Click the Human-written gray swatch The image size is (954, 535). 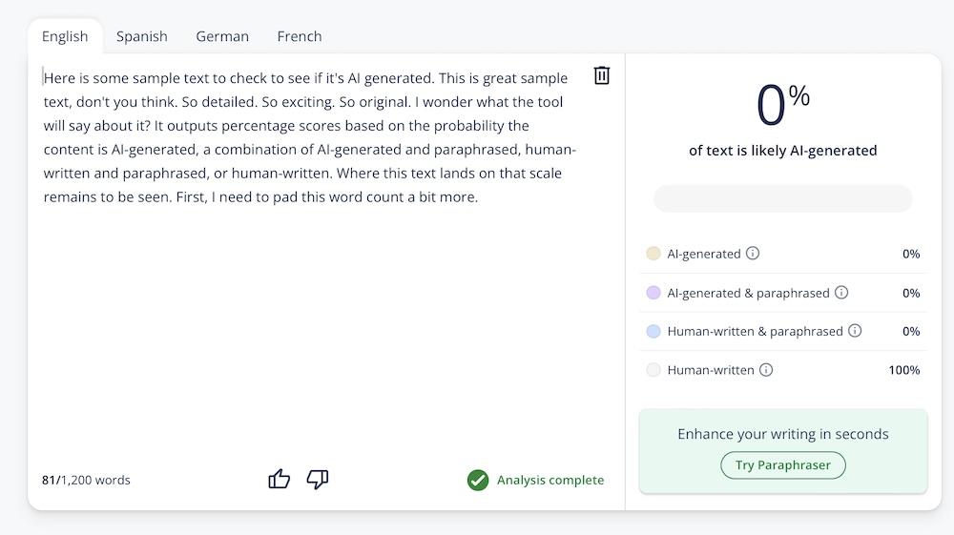653,370
